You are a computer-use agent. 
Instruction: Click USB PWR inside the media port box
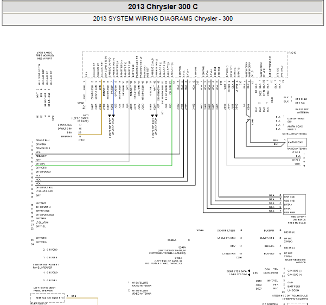click(x=290, y=212)
